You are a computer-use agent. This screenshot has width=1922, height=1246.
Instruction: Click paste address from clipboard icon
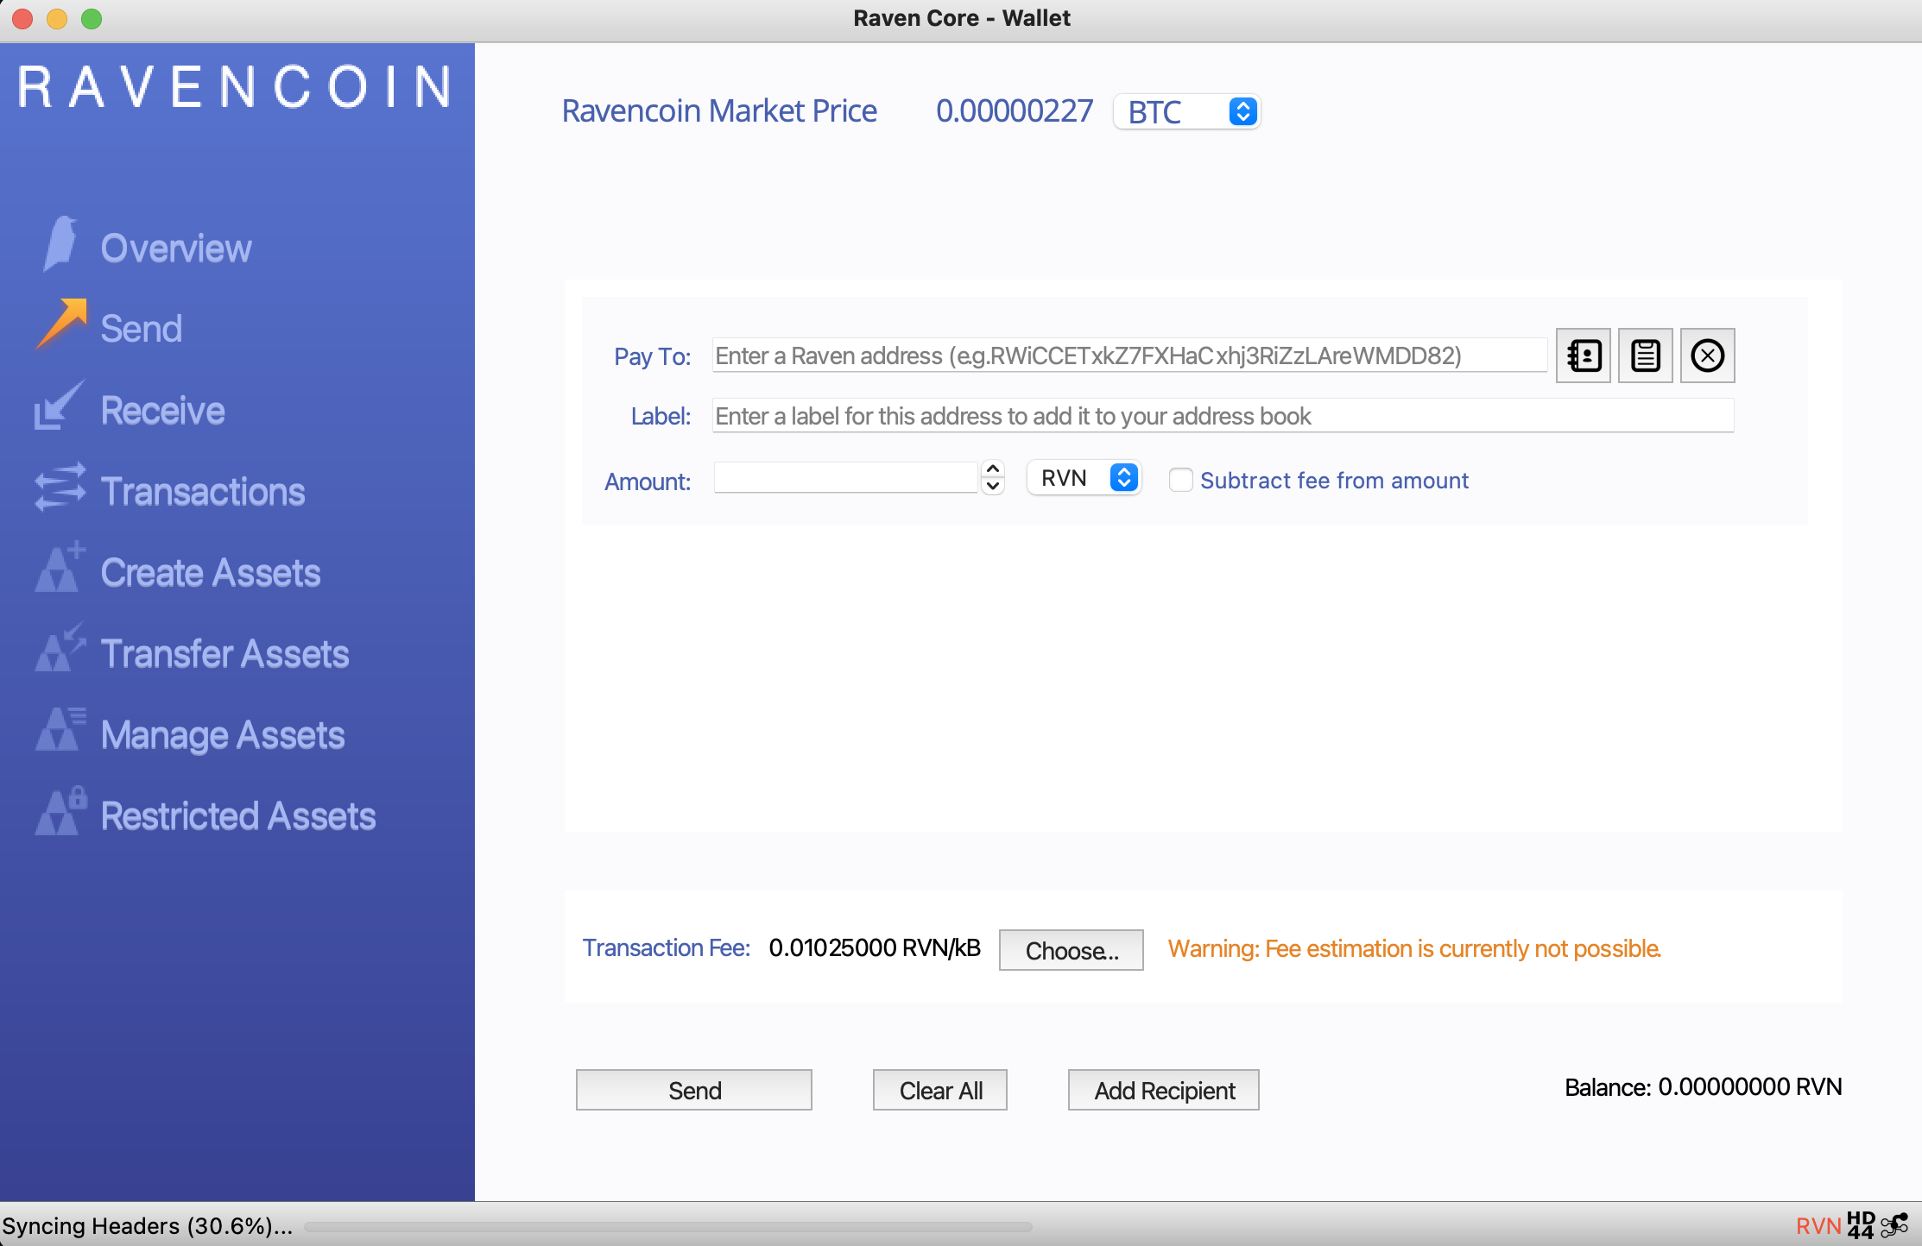(x=1645, y=356)
